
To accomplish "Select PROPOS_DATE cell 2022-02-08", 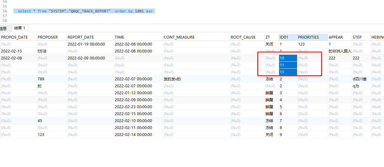I will coord(18,58).
